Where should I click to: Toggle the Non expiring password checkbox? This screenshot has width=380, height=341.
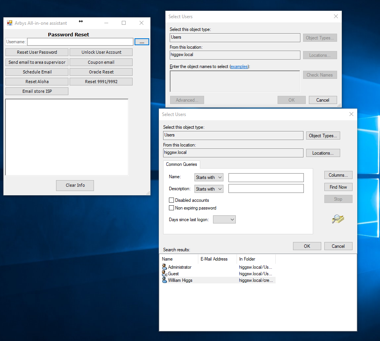171,208
